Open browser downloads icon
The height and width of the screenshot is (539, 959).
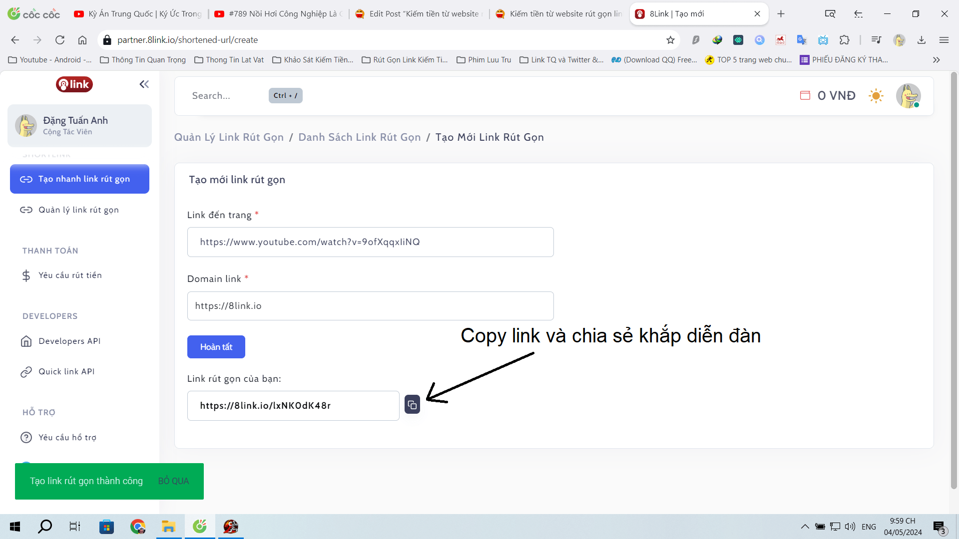(922, 40)
